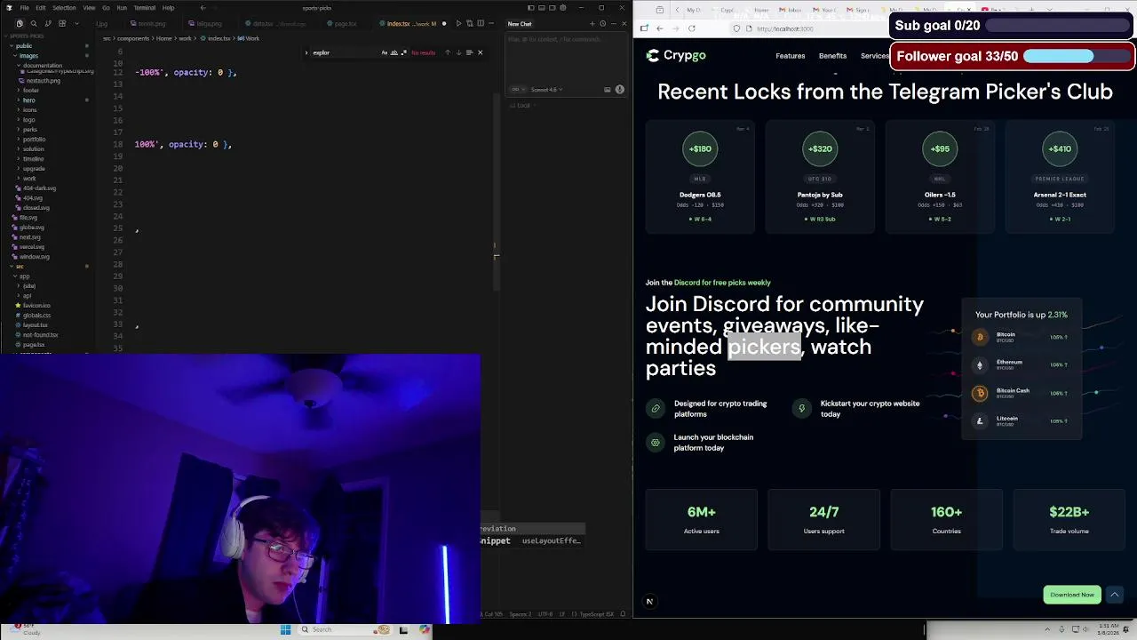Open the Extensions view icon
This screenshot has height=640, width=1137.
point(62,23)
